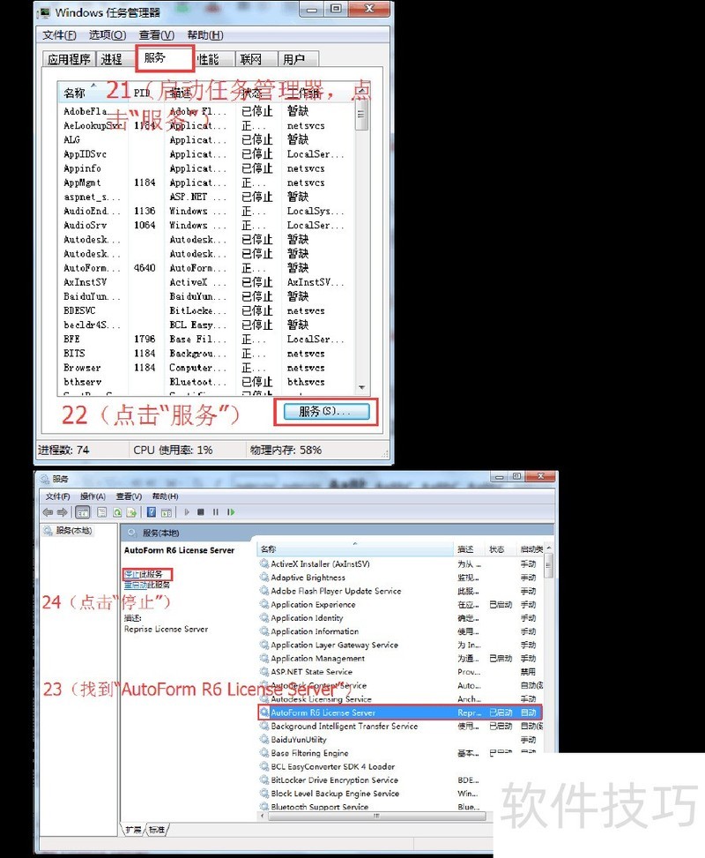Sort by 名称 column in Task Manager
Image resolution: width=705 pixels, height=858 pixels.
93,93
